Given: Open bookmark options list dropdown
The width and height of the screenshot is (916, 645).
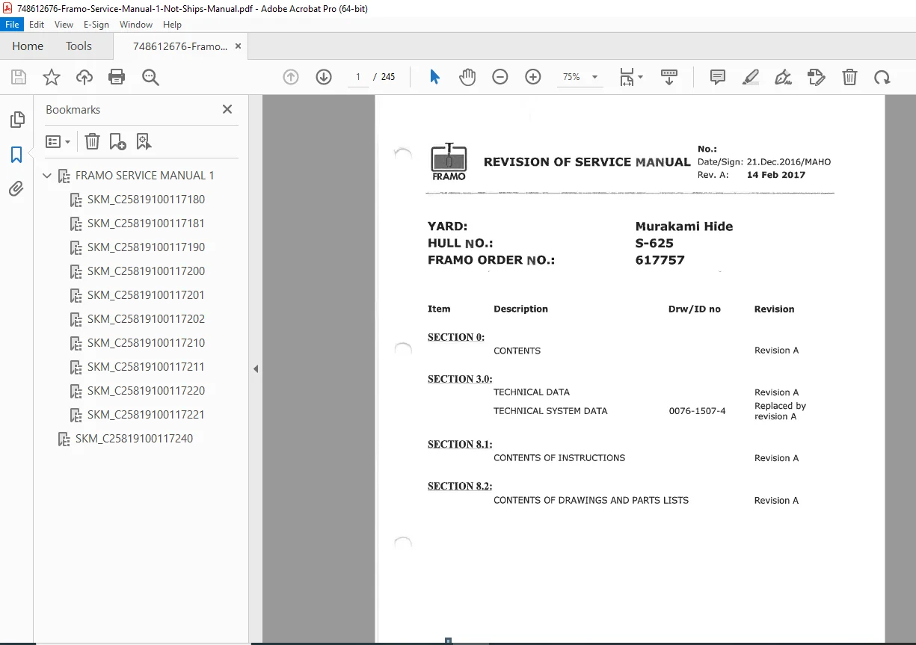Looking at the screenshot, I should point(58,141).
